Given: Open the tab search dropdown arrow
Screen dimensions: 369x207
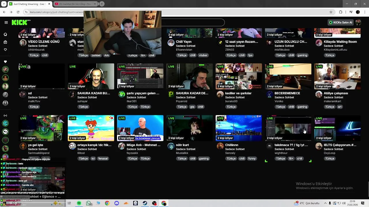Looking at the screenshot, I should pos(4,4).
